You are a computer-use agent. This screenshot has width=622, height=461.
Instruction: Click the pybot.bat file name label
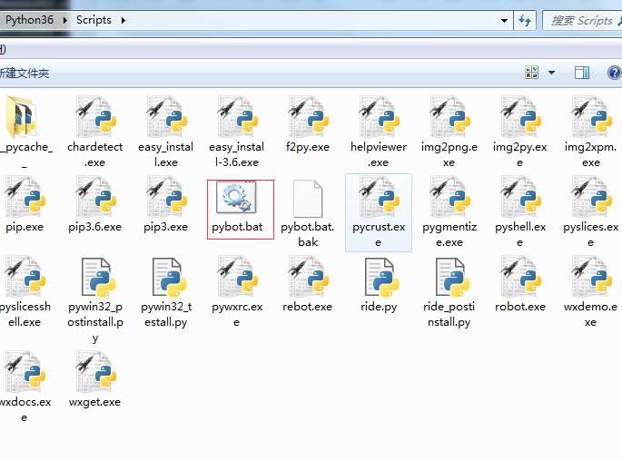[x=237, y=227]
